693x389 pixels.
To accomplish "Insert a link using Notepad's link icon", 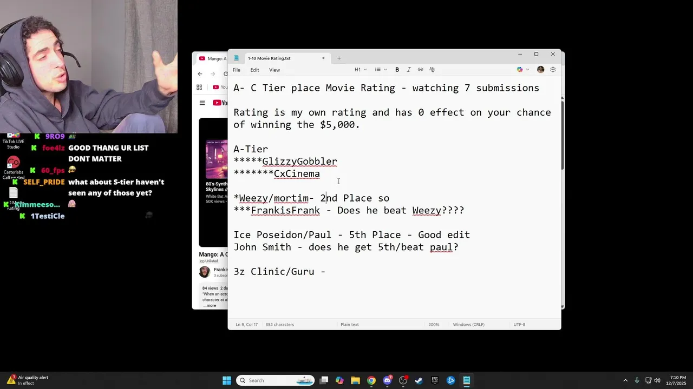I will click(420, 70).
